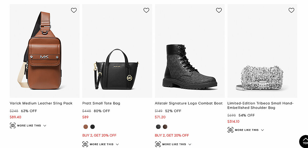Toggle wishlist heart on Pratt Small Tote Bag
The image size is (308, 148).
pos(146,10)
